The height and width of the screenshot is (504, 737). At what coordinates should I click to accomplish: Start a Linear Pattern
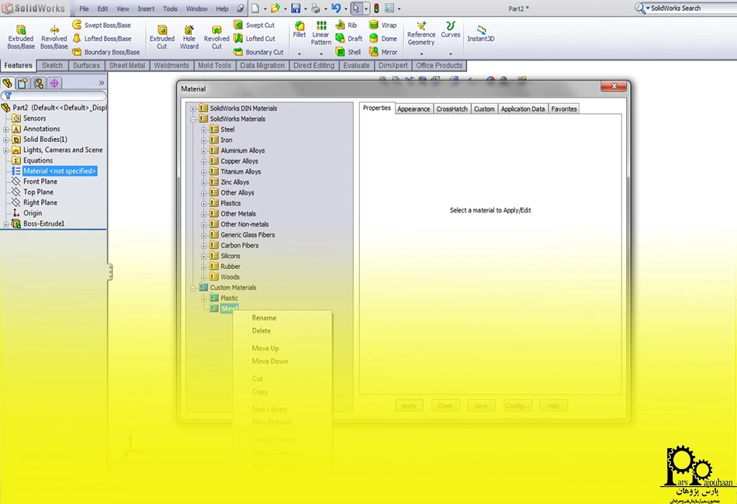click(x=321, y=33)
